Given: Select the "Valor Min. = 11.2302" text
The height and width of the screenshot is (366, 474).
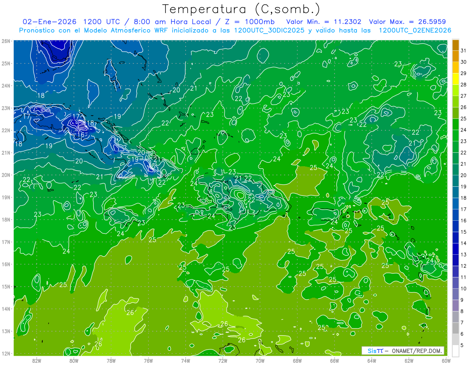Looking at the screenshot, I should pyautogui.click(x=325, y=21).
